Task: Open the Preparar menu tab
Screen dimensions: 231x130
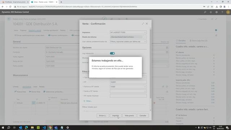Action: [x=23, y=30]
